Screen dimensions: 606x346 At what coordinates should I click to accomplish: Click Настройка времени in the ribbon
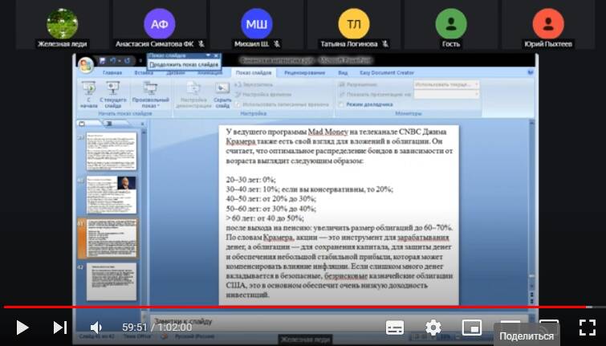(263, 95)
